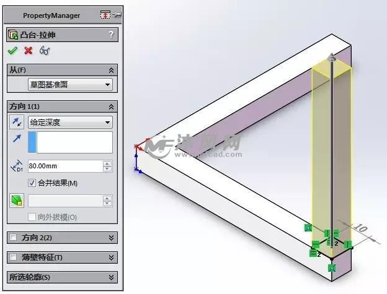The width and height of the screenshot is (387, 294).
Task: Toggle the 合并结果(M) checkbox
Action: (32, 183)
